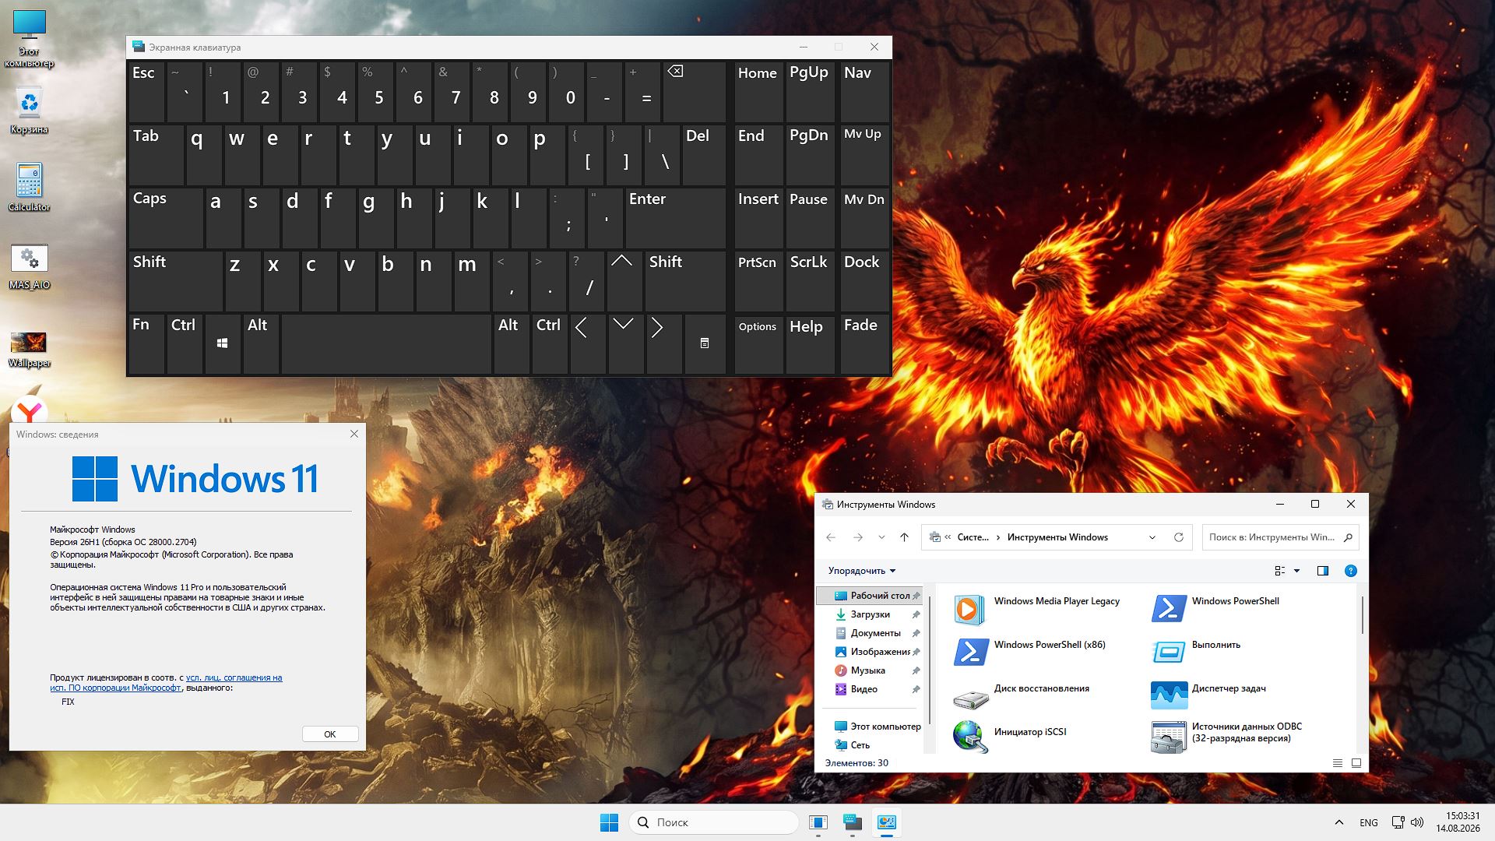This screenshot has height=841, width=1495.
Task: Open Диск восстановления recovery drive tool
Action: (x=1022, y=696)
